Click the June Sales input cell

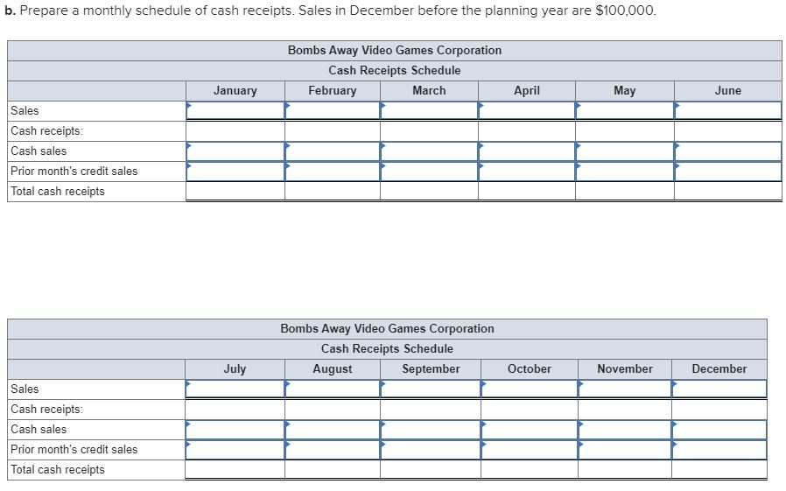point(727,110)
